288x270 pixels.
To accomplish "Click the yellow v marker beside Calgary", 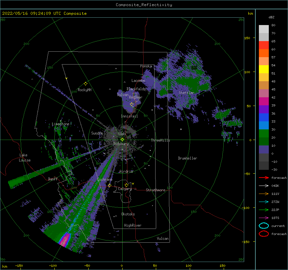I will pos(133,184).
